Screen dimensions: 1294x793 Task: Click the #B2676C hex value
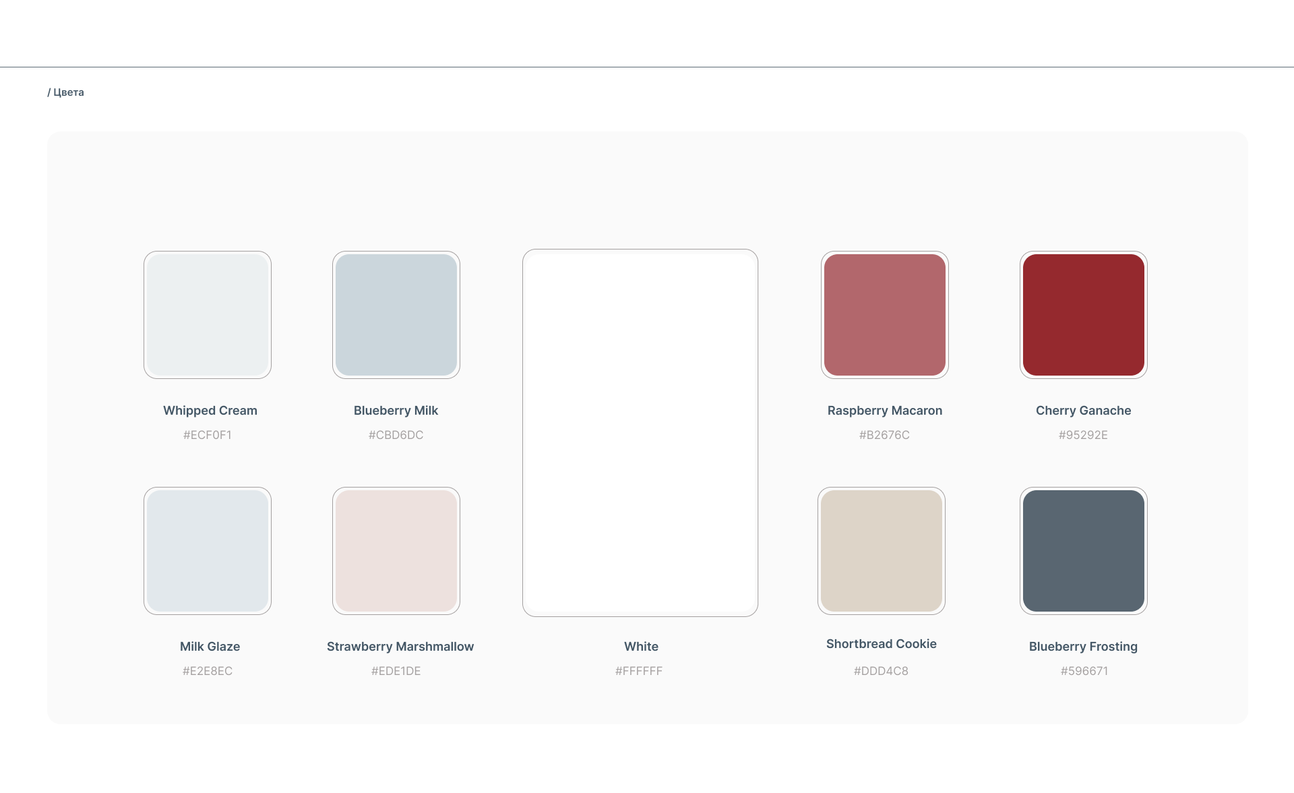[x=884, y=435]
